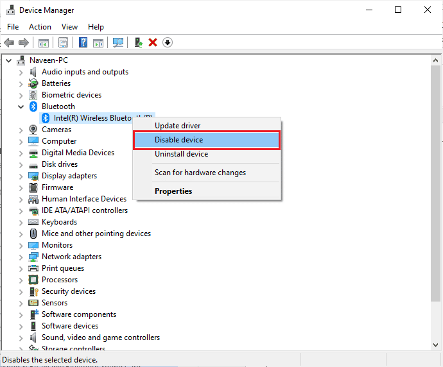The image size is (443, 367).
Task: Click the Print queues printer icon
Action: tap(33, 268)
